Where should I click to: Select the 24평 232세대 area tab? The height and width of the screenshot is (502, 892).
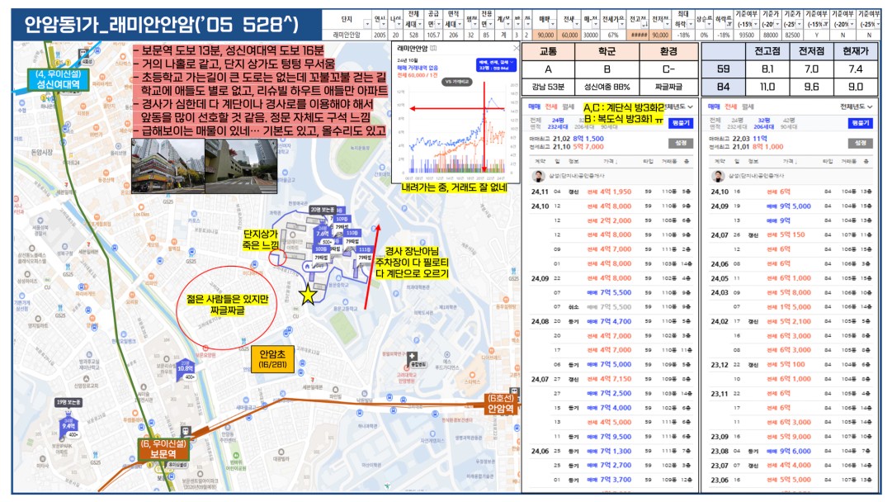click(558, 124)
